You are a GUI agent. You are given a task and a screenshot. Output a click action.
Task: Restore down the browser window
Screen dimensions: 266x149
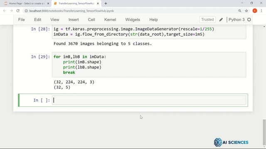251,3
